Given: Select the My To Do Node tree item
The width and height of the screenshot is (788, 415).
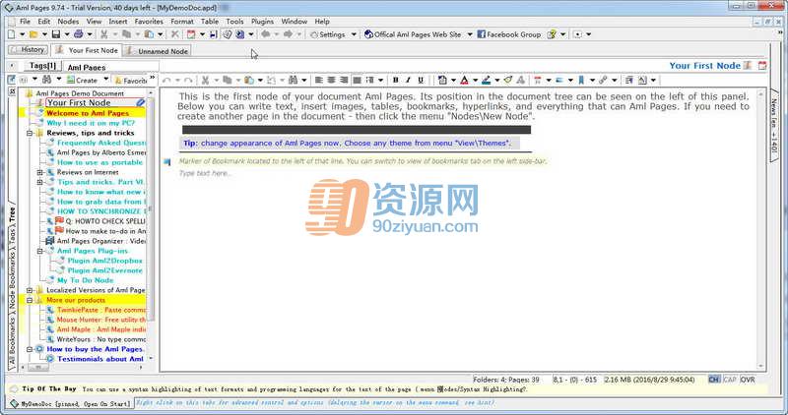Looking at the screenshot, I should [x=85, y=280].
